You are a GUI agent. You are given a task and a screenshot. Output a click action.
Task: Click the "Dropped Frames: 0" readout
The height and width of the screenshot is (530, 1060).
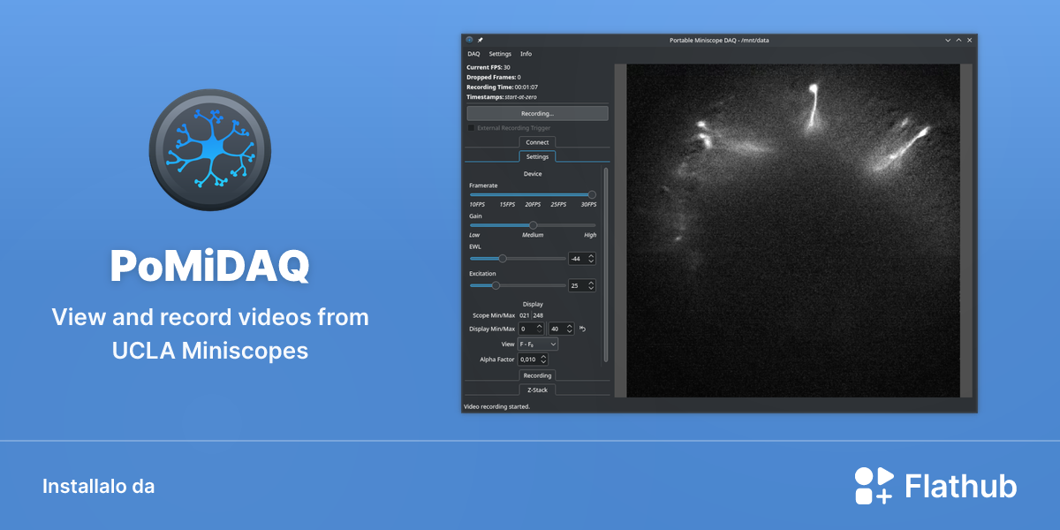click(494, 77)
